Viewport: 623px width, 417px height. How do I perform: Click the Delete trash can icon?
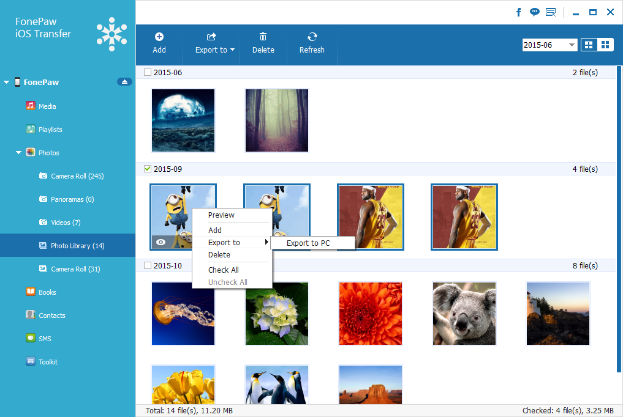(x=263, y=37)
